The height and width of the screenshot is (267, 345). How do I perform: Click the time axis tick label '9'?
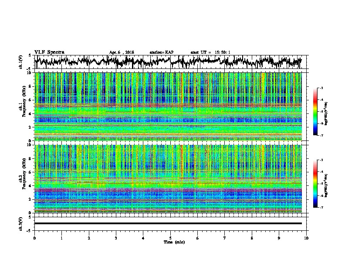(x=279, y=238)
